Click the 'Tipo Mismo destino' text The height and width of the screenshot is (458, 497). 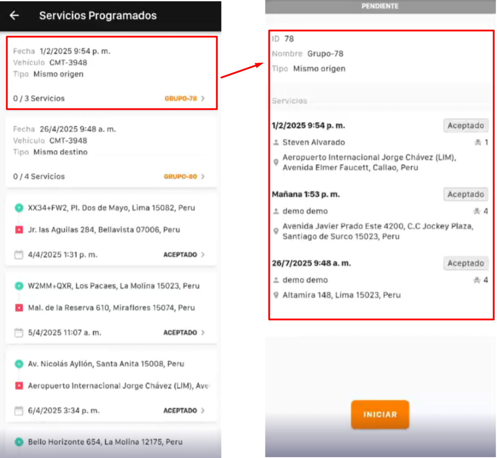point(50,152)
